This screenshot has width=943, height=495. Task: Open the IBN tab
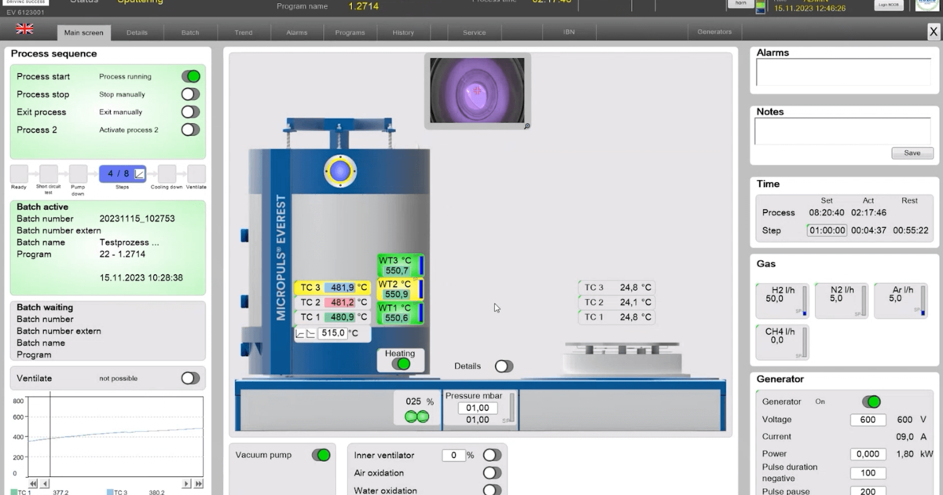click(569, 32)
